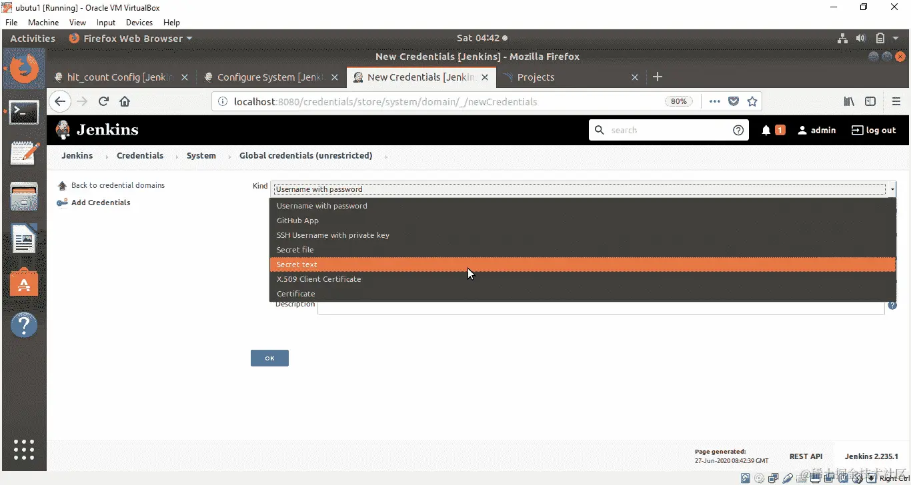Open network system tray icon
911x485 pixels.
[x=843, y=39]
